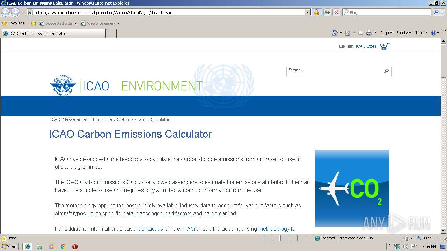Image resolution: width=447 pixels, height=251 pixels.
Task: Go forward with the Forward arrow button
Action: (x=15, y=13)
